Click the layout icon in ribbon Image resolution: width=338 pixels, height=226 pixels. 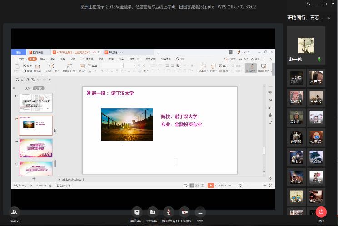[x=82, y=66]
